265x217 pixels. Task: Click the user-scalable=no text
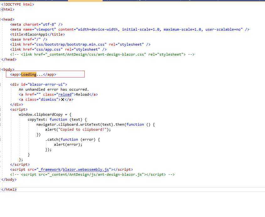(x=223, y=29)
